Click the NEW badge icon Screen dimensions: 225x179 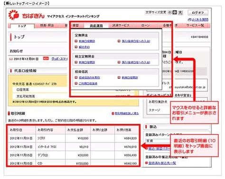click(x=46, y=59)
